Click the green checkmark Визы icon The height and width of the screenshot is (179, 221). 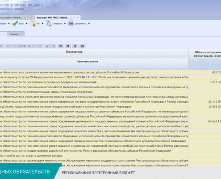click(15, 24)
